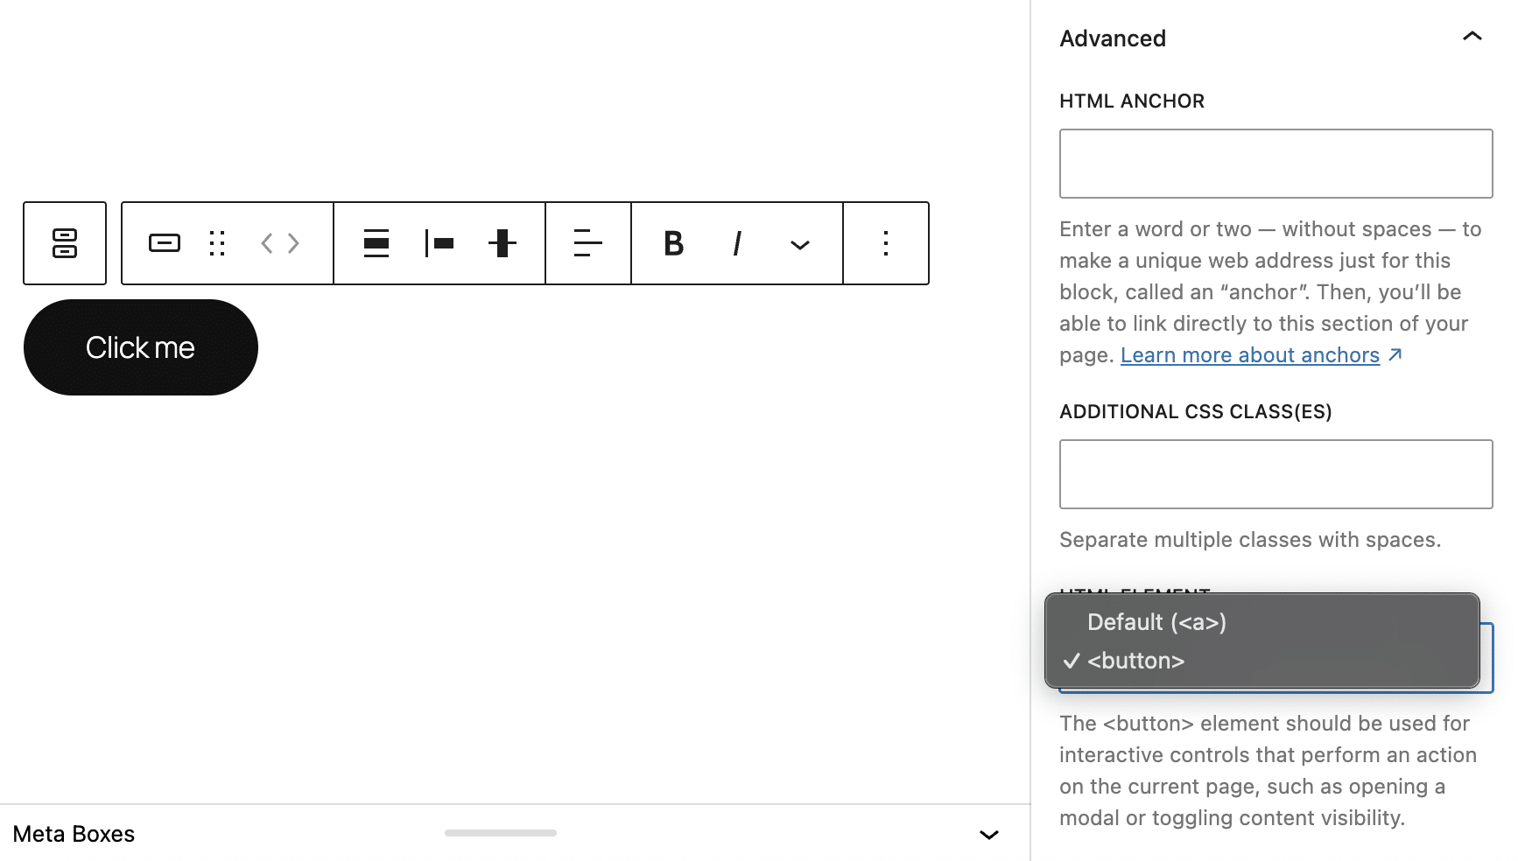
Task: Open the block options three-dot menu
Action: click(885, 243)
